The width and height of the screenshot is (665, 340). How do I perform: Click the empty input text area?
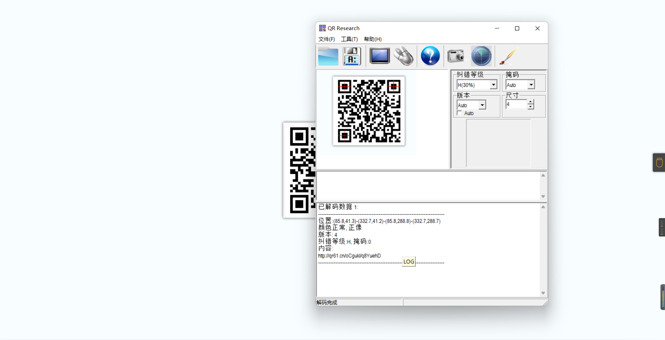coord(428,186)
